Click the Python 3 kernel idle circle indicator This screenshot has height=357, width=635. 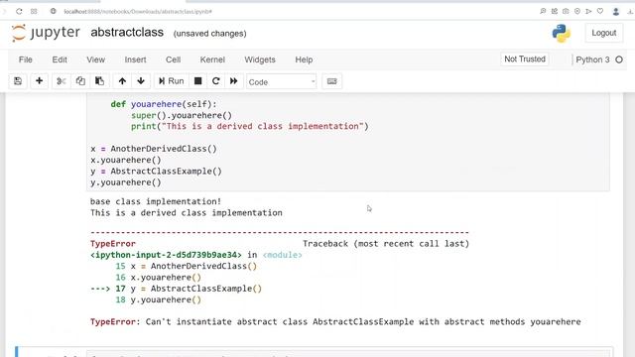[619, 59]
